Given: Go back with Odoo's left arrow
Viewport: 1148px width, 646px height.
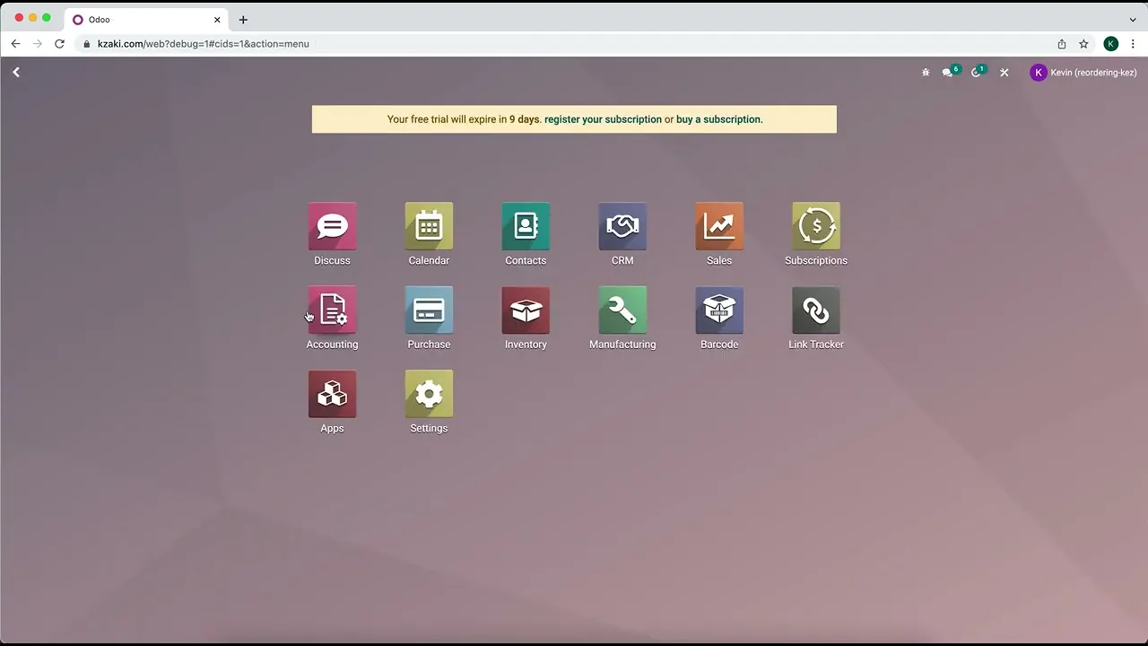Looking at the screenshot, I should (x=16, y=72).
